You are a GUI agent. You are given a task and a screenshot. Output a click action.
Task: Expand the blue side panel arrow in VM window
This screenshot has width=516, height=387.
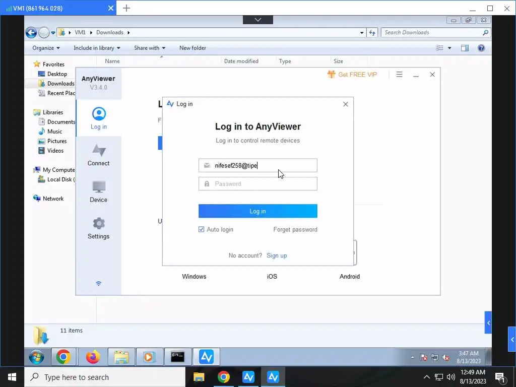(488, 323)
